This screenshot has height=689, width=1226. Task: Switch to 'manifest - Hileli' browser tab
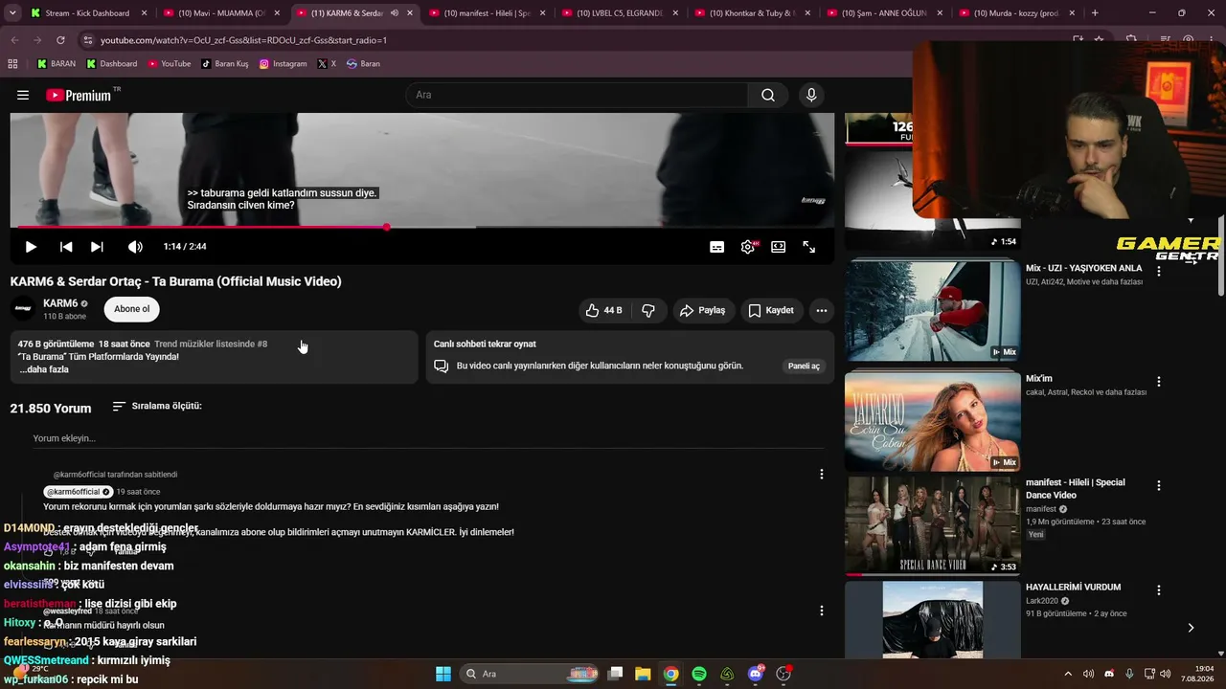488,13
